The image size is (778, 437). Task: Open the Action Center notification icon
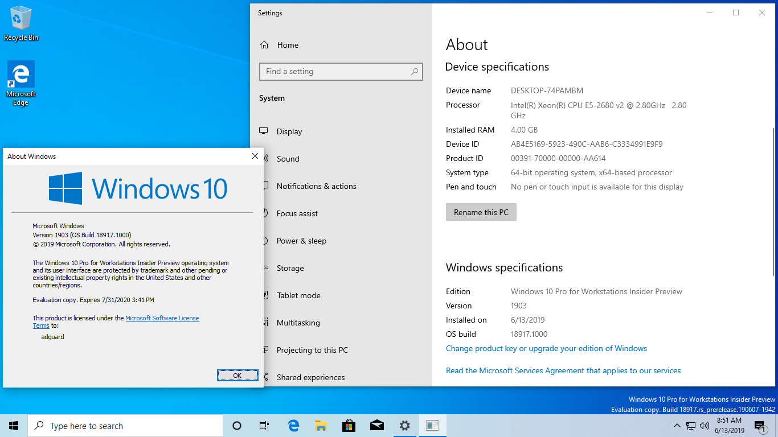[x=760, y=426]
